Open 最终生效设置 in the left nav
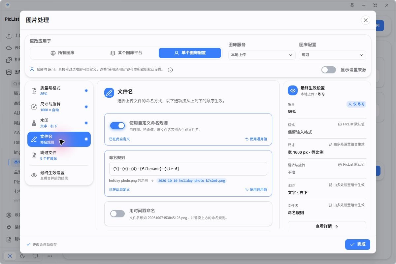Screen dimensions: 396x264 (59, 175)
